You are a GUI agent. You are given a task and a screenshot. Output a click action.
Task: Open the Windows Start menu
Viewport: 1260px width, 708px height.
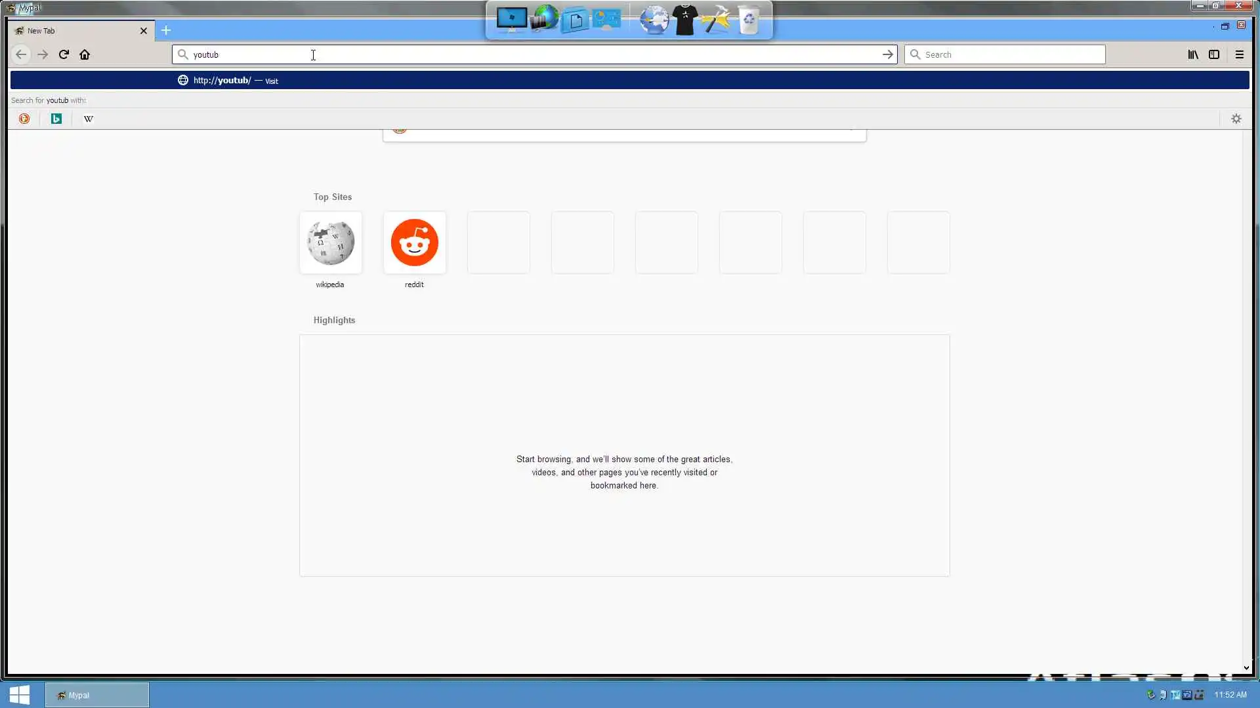click(x=19, y=695)
